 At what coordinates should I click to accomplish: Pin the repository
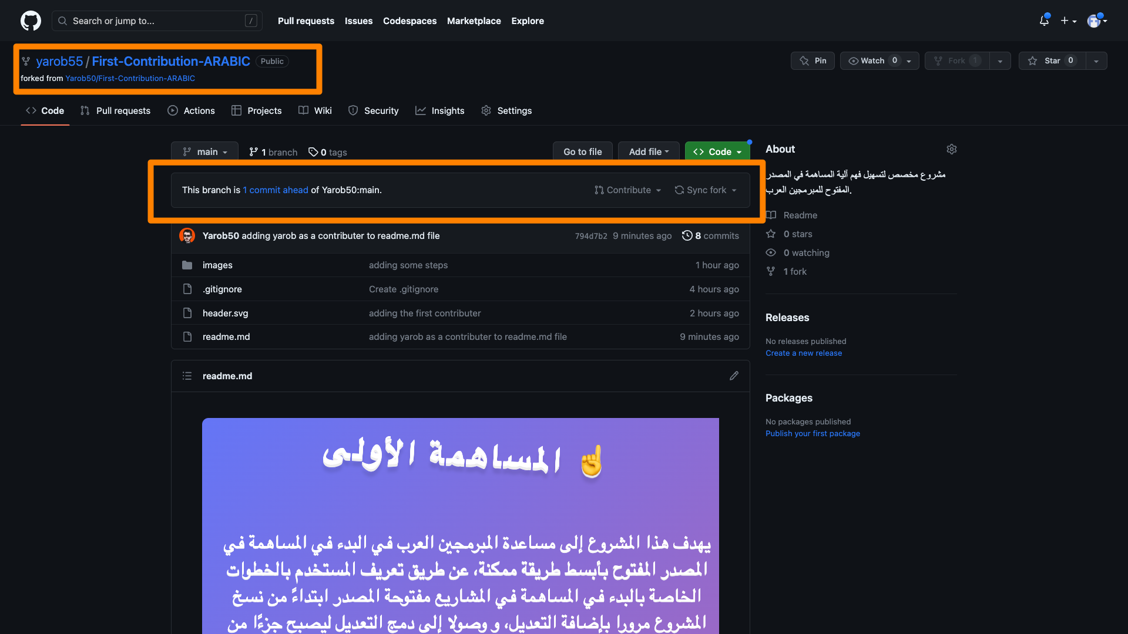click(813, 61)
